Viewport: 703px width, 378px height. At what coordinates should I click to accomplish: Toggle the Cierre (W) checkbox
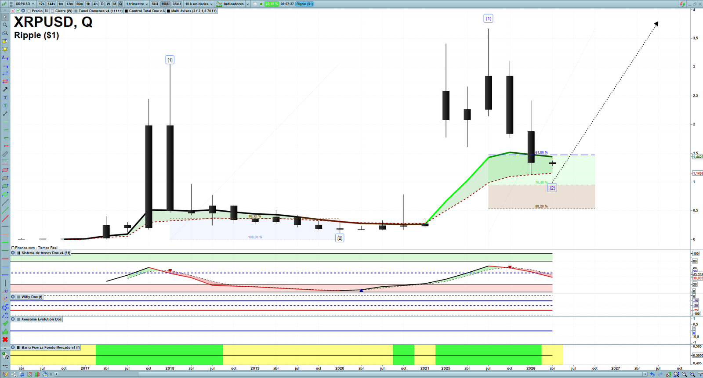click(x=52, y=11)
